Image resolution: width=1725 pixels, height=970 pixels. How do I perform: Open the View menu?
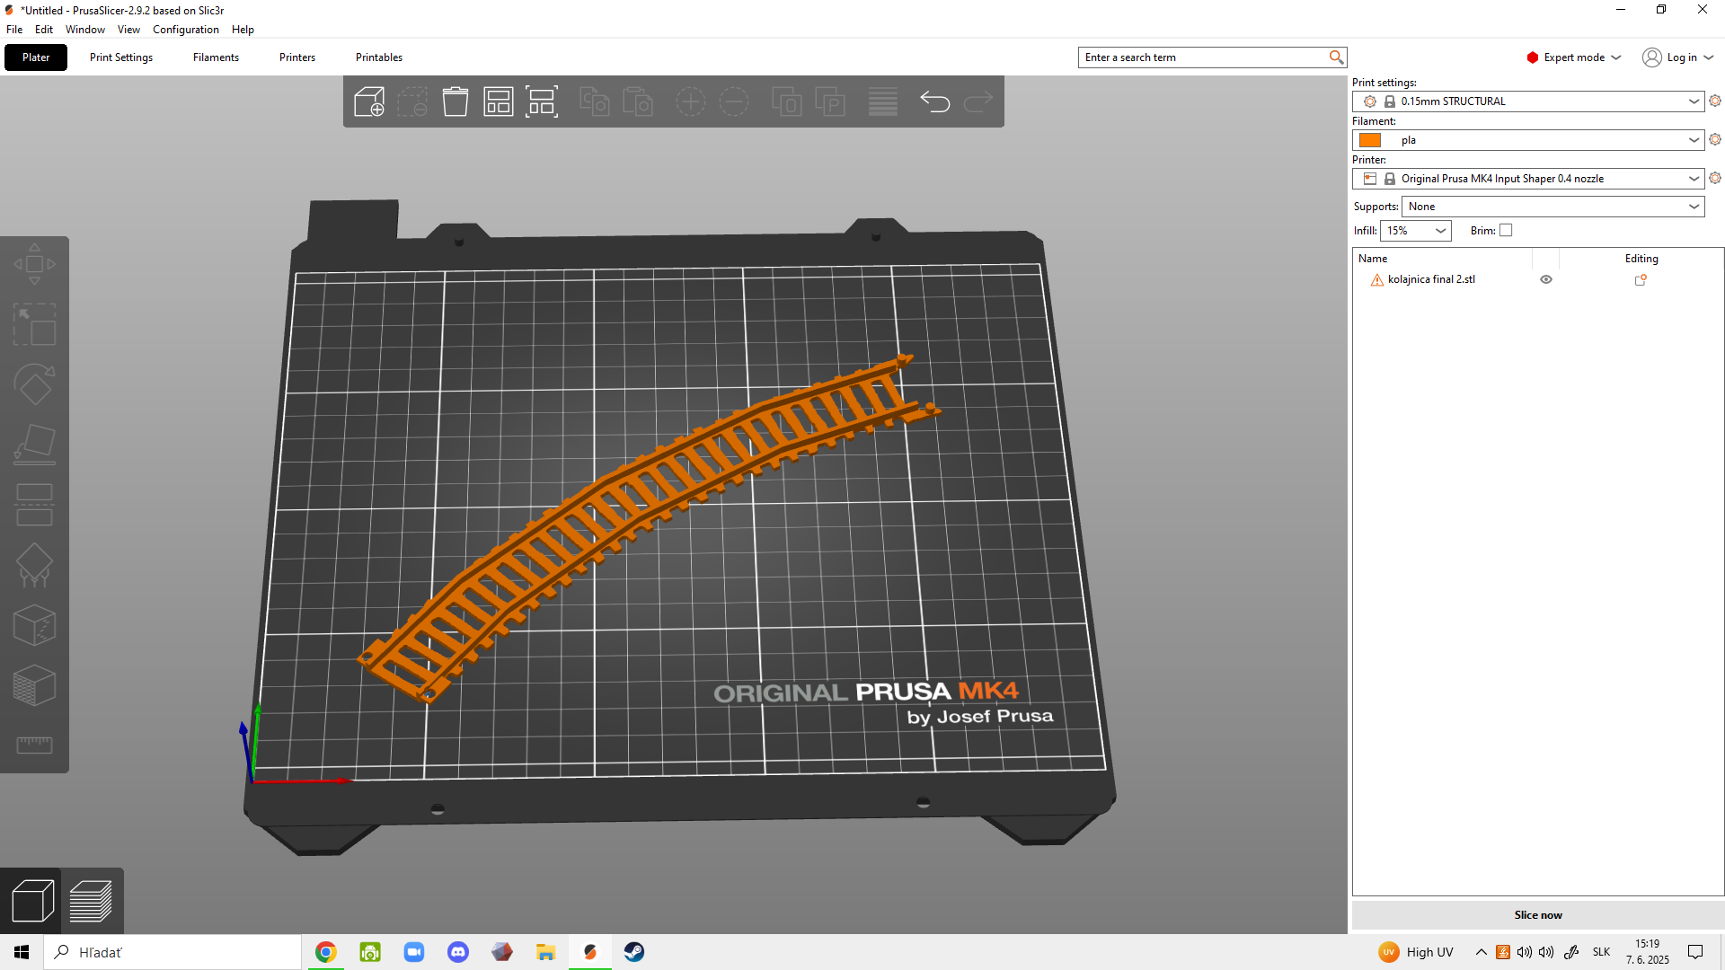[128, 30]
